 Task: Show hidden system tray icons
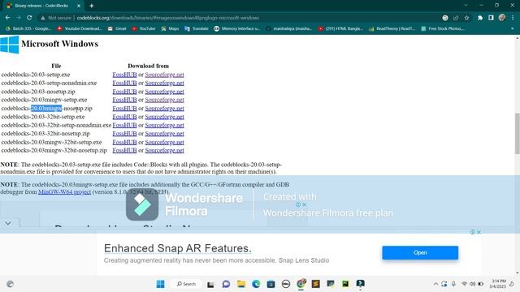click(435, 284)
